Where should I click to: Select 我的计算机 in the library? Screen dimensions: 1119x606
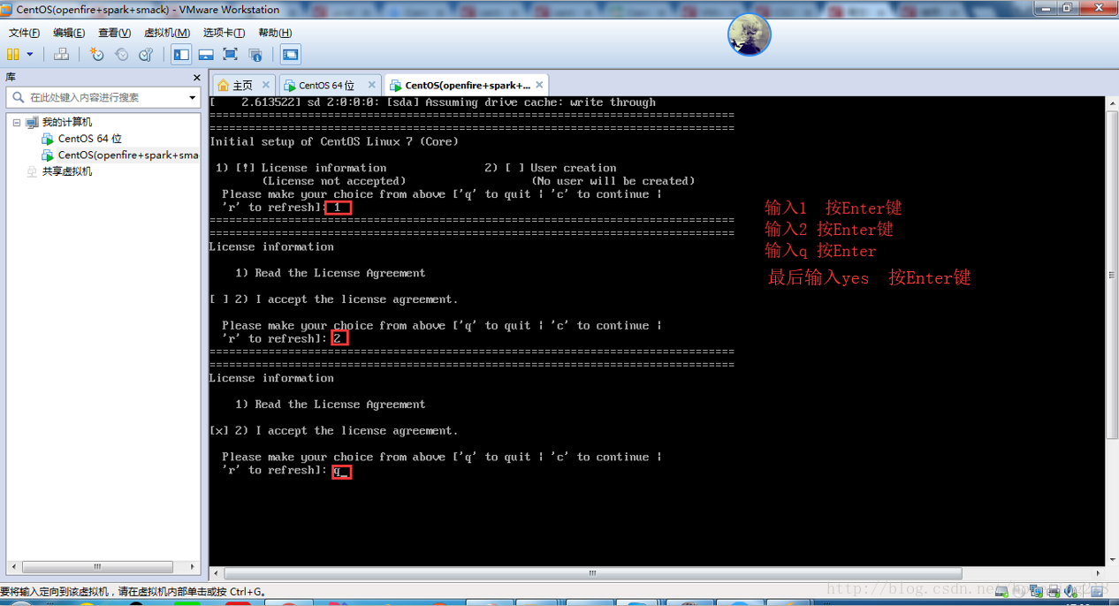click(67, 122)
